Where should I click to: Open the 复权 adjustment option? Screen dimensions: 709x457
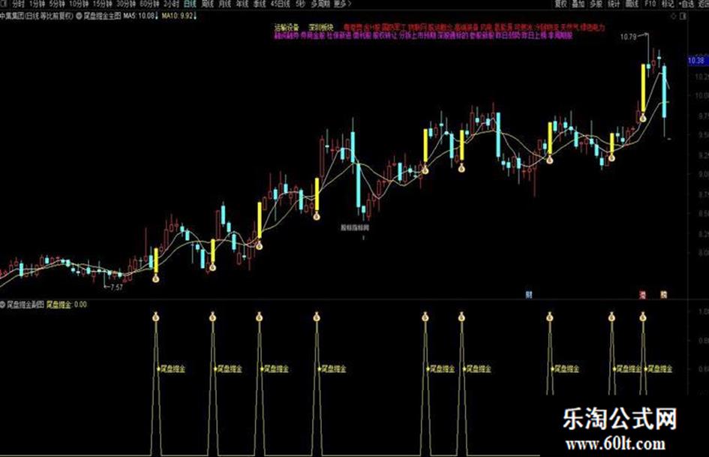pos(560,4)
